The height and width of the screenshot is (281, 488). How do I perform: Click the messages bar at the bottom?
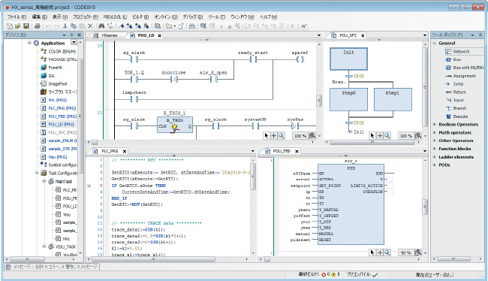(52, 267)
